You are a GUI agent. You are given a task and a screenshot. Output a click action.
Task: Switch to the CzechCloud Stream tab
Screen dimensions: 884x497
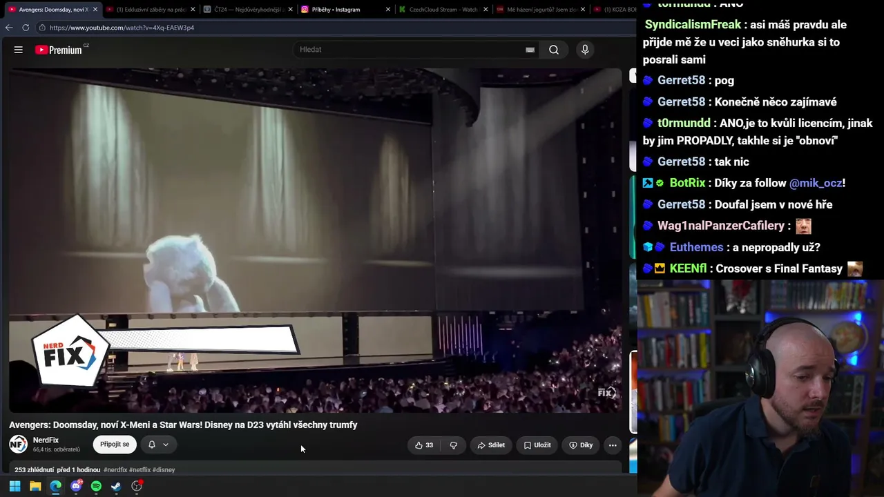(x=443, y=10)
